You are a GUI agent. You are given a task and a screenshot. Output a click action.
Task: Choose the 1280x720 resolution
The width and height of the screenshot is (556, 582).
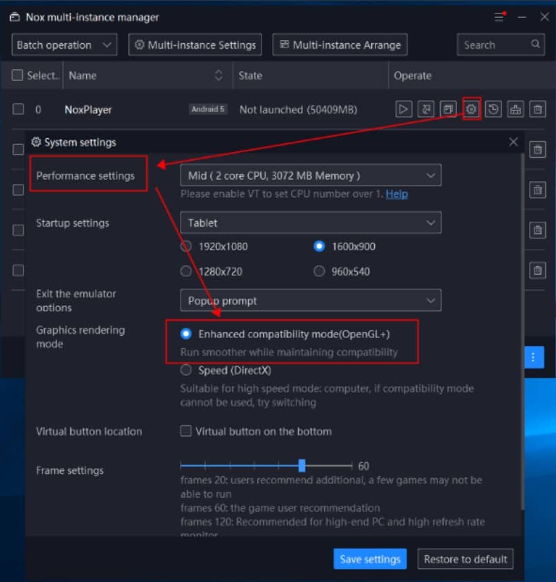tap(186, 271)
